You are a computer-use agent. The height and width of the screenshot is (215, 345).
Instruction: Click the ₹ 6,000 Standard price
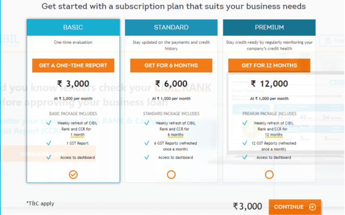[171, 84]
